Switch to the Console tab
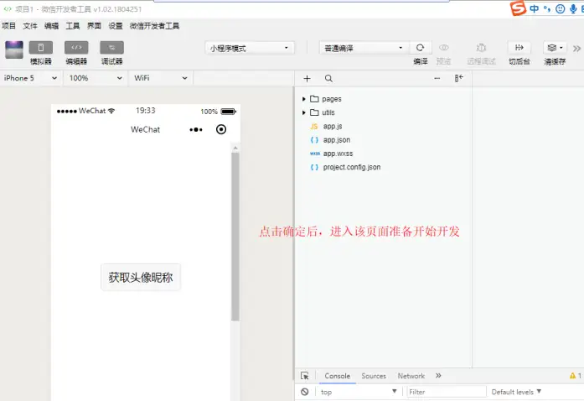Image resolution: width=584 pixels, height=401 pixels. 338,376
